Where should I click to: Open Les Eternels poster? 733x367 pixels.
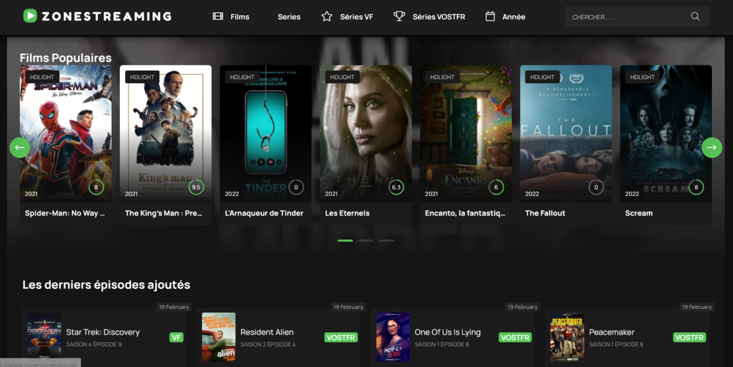365,133
